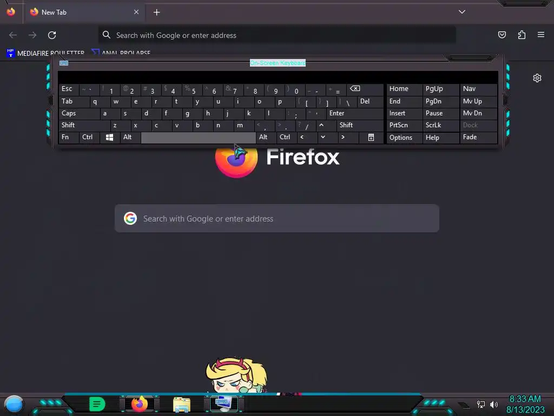554x416 pixels.
Task: Click the PrtScn key
Action: (x=404, y=125)
